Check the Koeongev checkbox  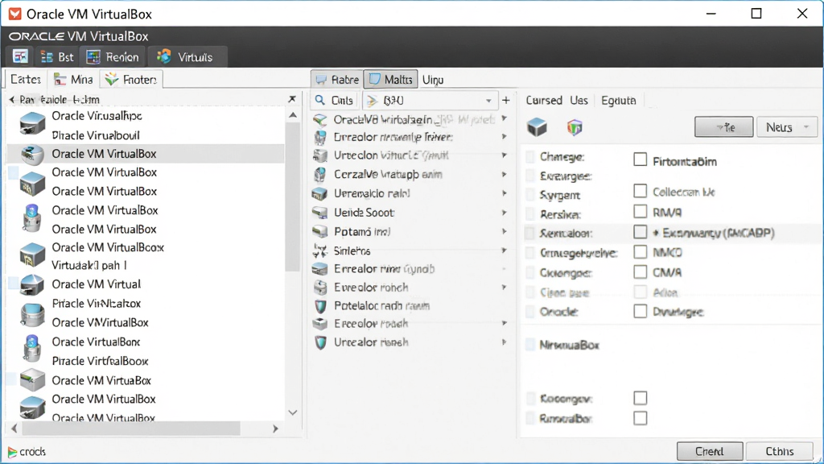640,398
